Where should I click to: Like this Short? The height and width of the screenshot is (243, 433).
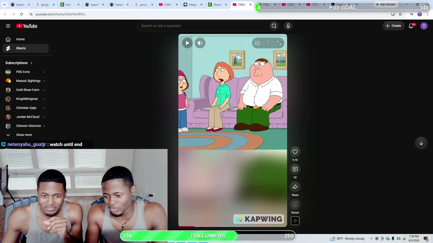point(295,152)
